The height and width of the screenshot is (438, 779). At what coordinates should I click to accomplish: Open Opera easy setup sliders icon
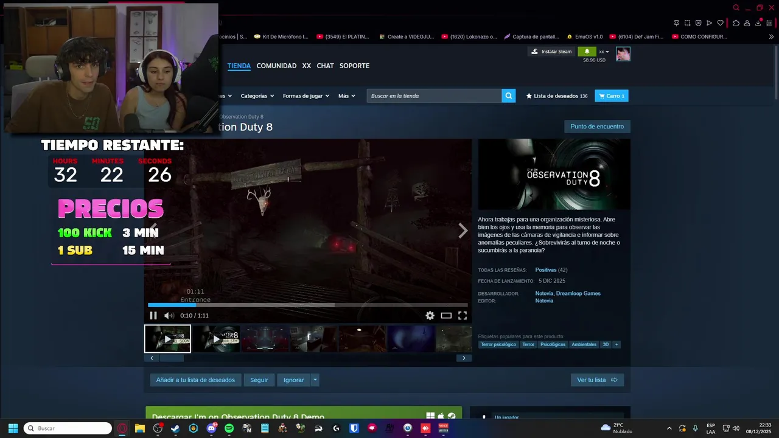click(x=770, y=23)
